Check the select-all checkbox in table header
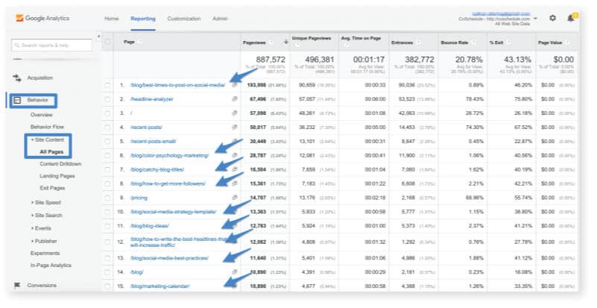The width and height of the screenshot is (597, 308). coord(109,42)
